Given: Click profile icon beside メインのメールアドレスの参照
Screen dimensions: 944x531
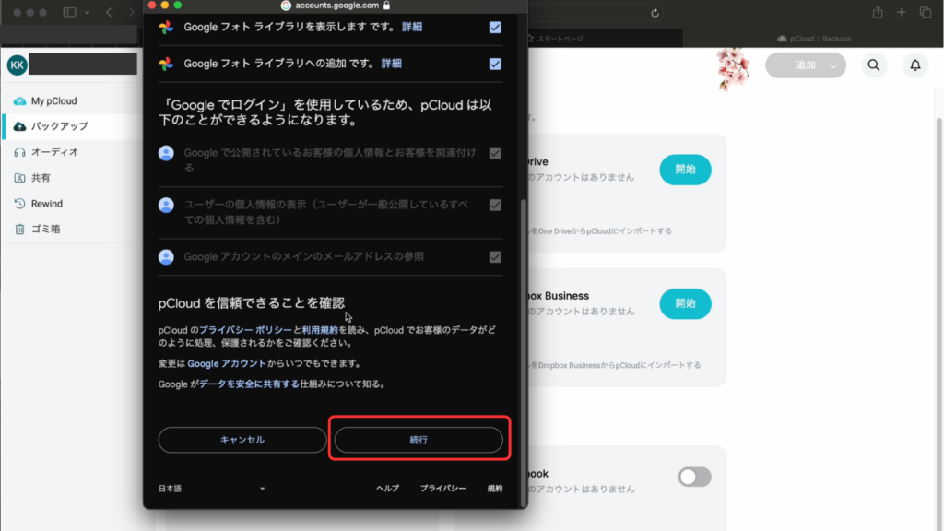Looking at the screenshot, I should coord(166,257).
